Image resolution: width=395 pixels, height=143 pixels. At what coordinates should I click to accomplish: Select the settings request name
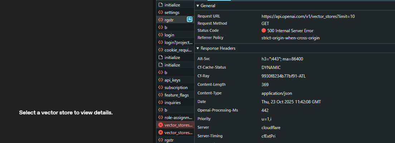pos(172,13)
